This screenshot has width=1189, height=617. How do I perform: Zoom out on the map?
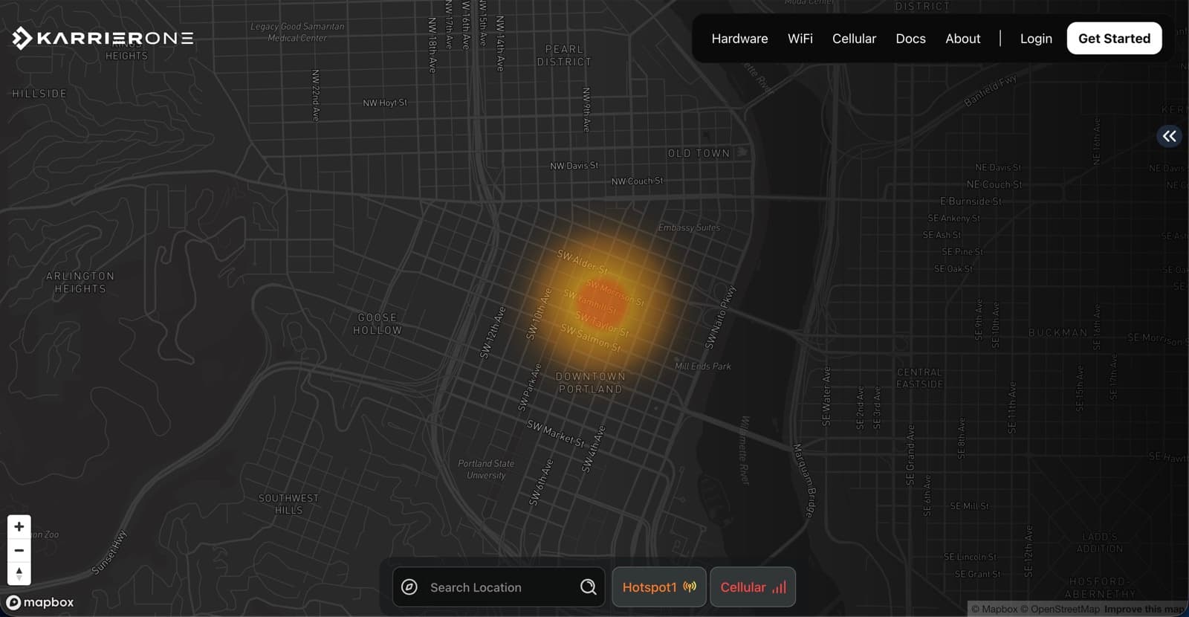coord(19,550)
